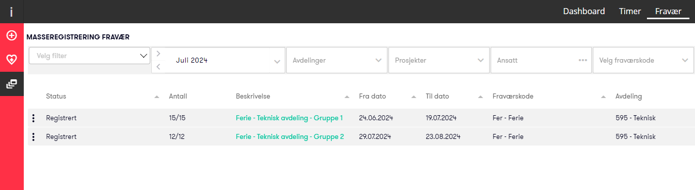Go to previous month with left chevron
The height and width of the screenshot is (190, 695).
pos(158,67)
